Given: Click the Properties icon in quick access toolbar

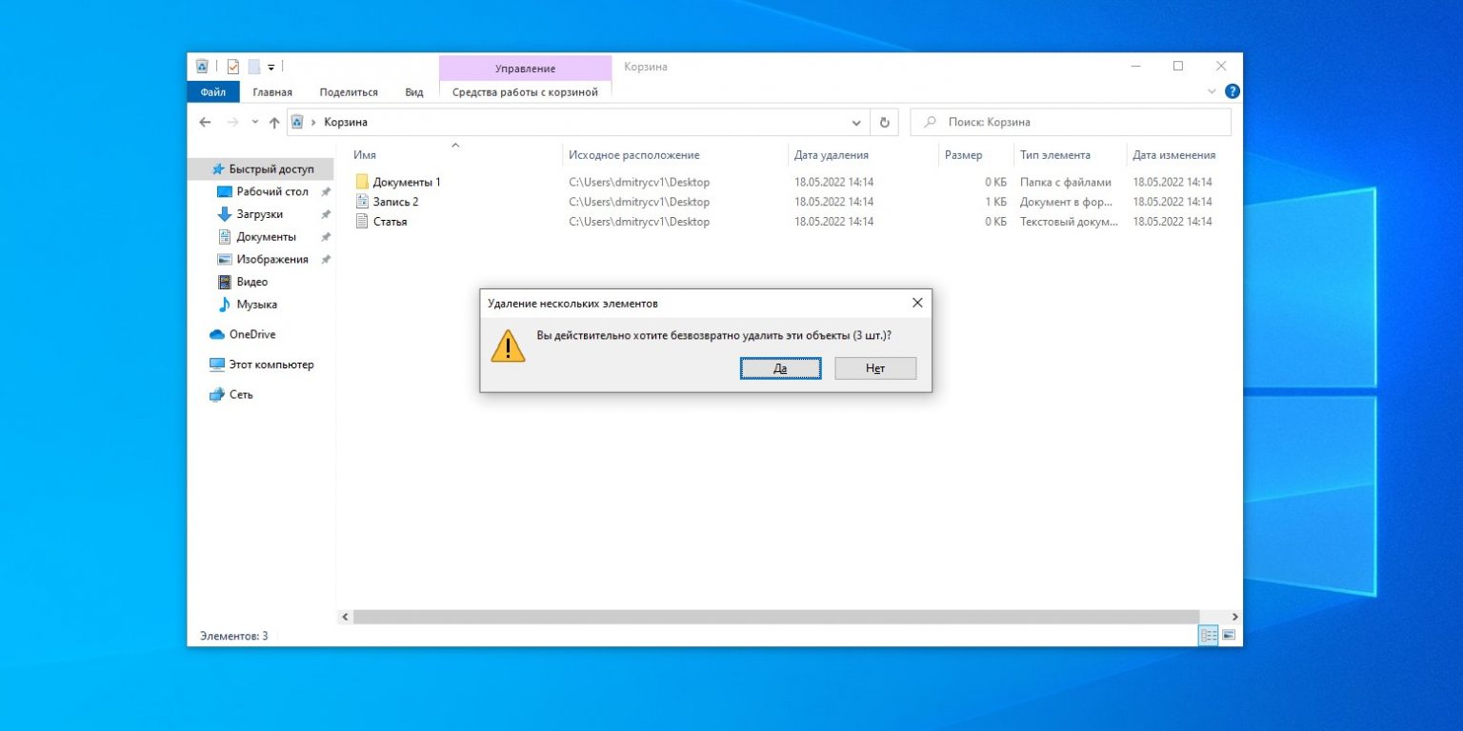Looking at the screenshot, I should click(232, 67).
